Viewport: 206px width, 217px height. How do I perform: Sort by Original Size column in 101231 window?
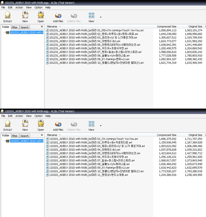pos(191,26)
